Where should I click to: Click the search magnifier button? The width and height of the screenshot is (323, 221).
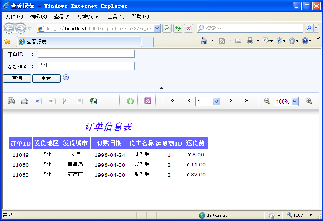[309, 28]
